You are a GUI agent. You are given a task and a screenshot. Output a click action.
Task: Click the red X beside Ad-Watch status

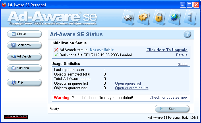point(56,50)
